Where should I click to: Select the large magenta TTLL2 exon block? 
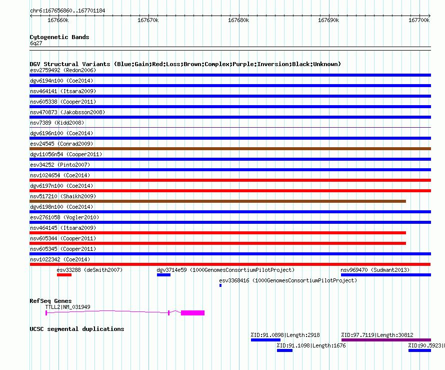[x=192, y=313]
